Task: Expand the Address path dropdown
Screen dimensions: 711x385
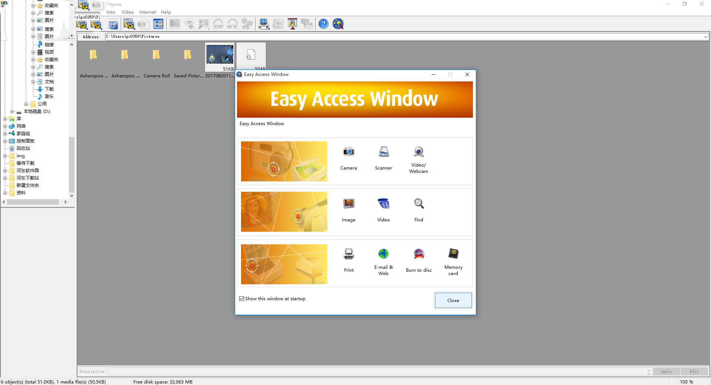Action: [705, 37]
